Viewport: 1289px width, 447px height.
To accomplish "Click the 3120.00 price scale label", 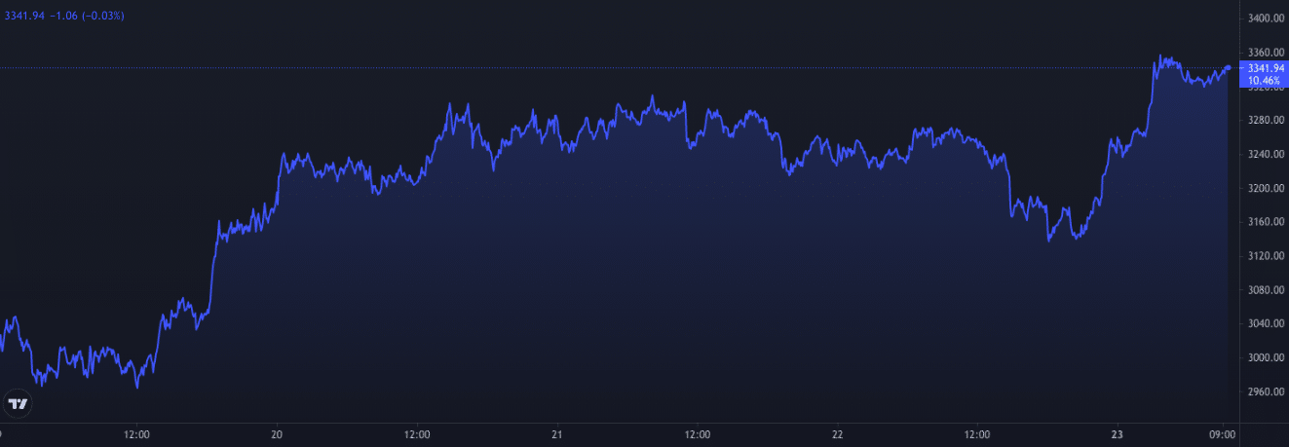I will pos(1265,256).
